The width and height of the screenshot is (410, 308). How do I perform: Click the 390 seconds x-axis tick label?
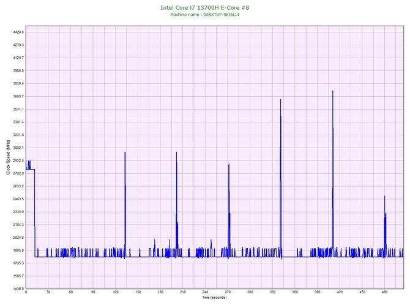coord(317,292)
